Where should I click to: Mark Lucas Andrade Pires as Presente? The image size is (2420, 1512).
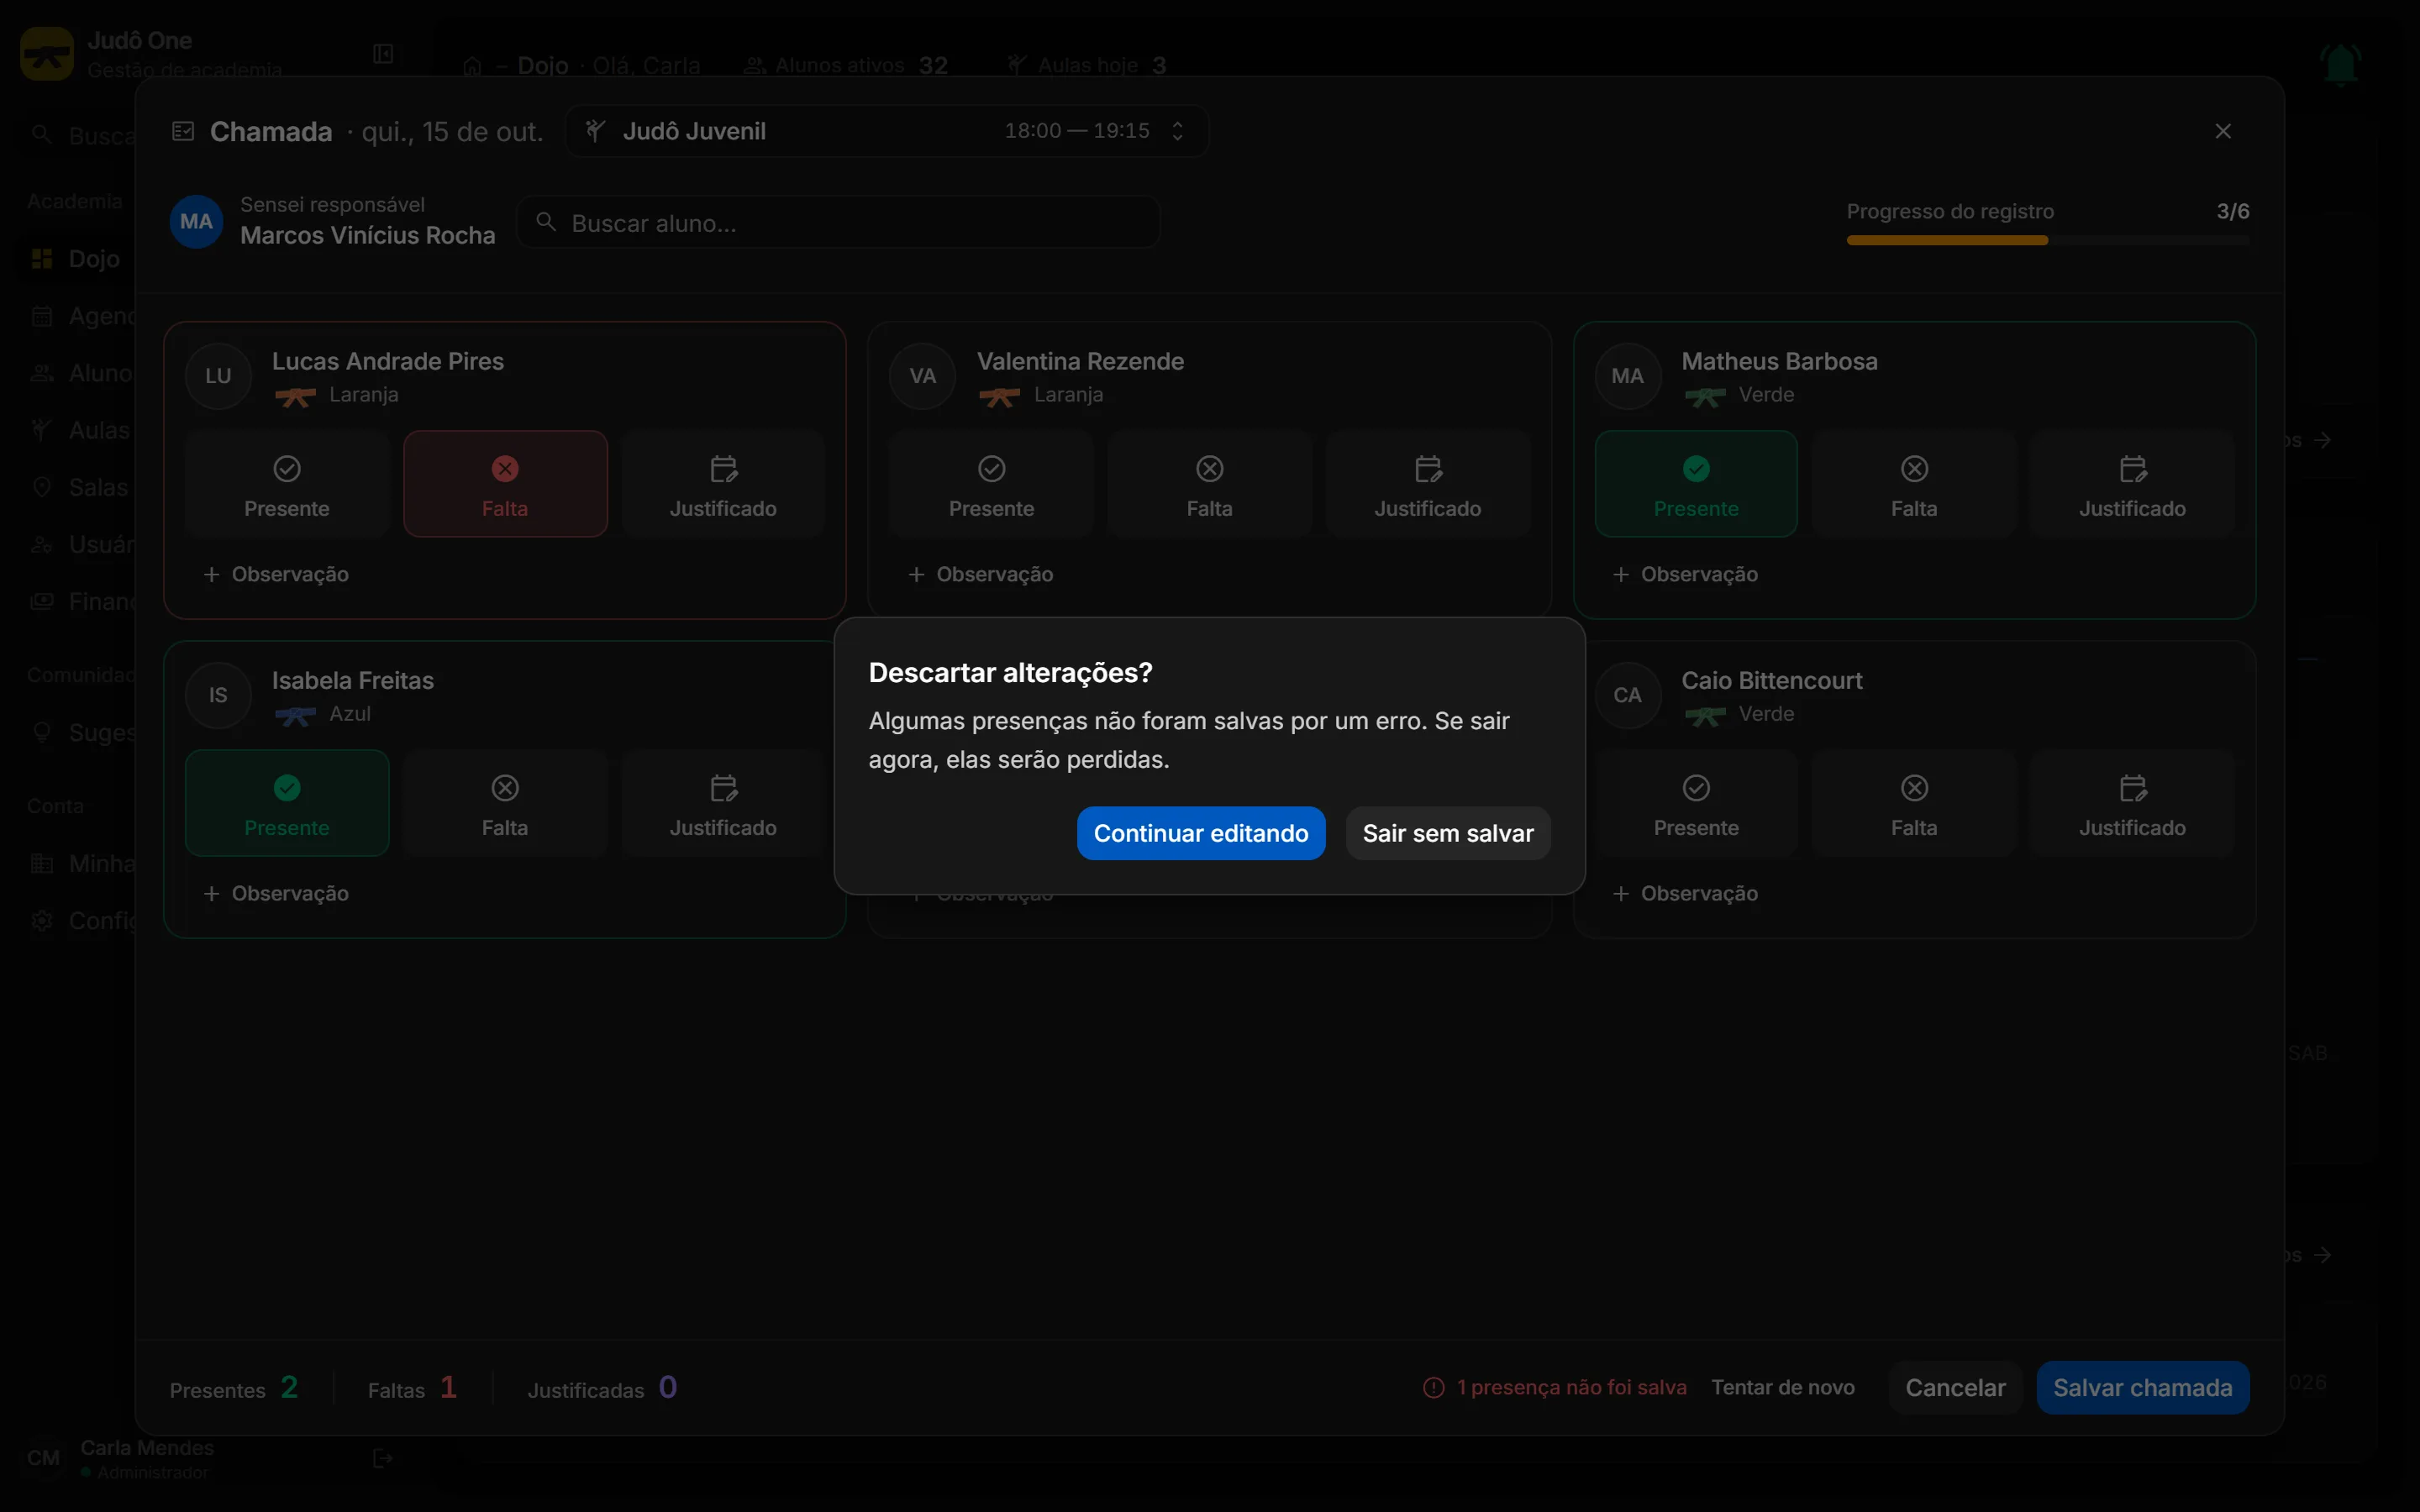(x=287, y=484)
